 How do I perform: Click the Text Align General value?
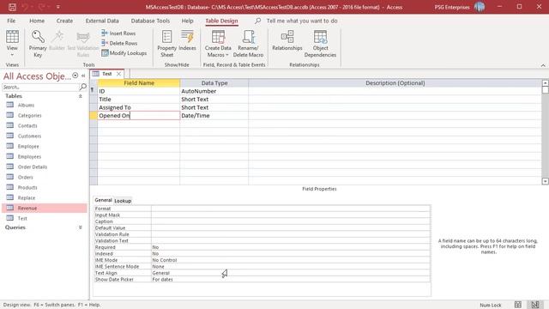tap(291, 273)
